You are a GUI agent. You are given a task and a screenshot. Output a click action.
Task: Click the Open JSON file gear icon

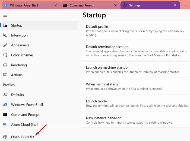click(5, 137)
